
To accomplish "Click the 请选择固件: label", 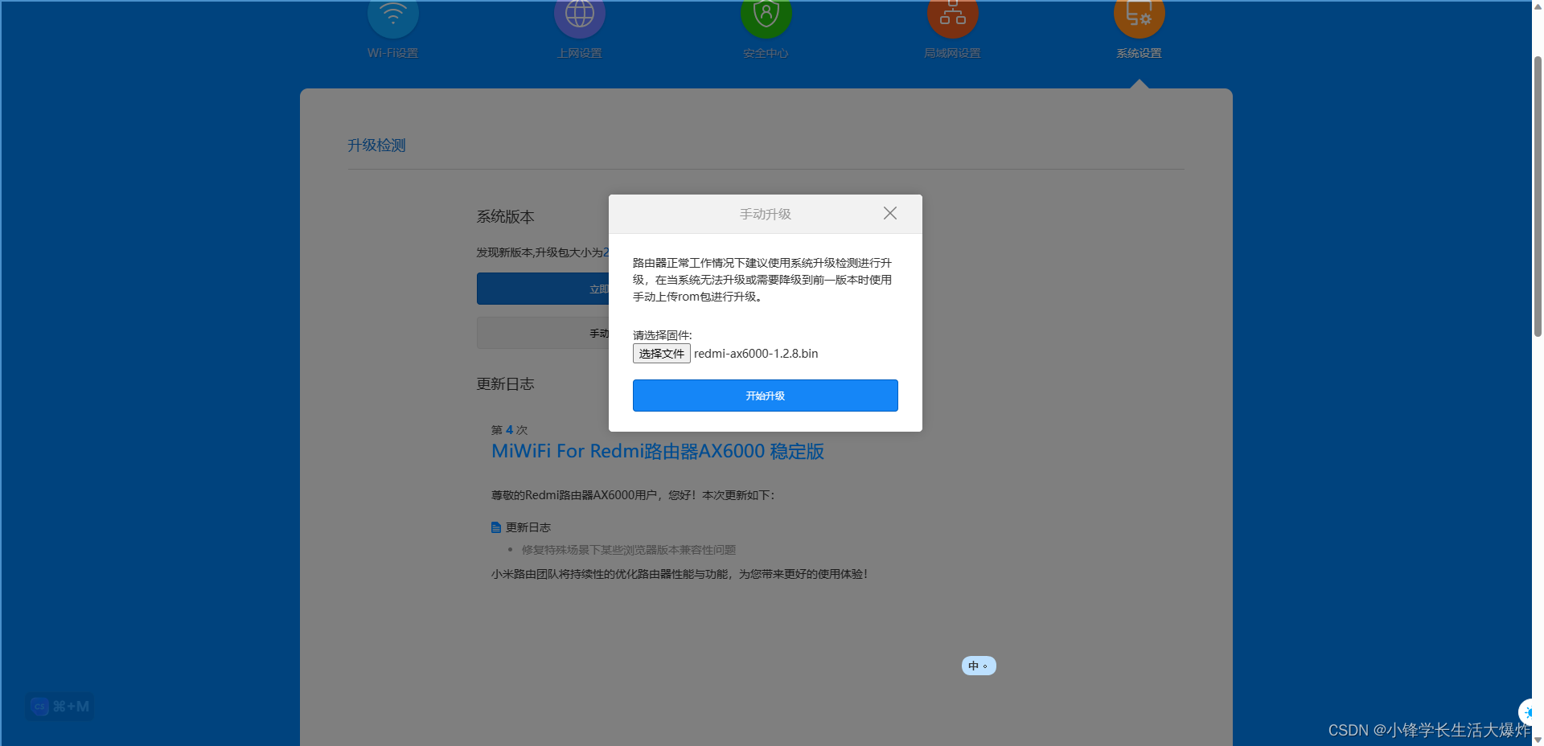I will pyautogui.click(x=662, y=335).
